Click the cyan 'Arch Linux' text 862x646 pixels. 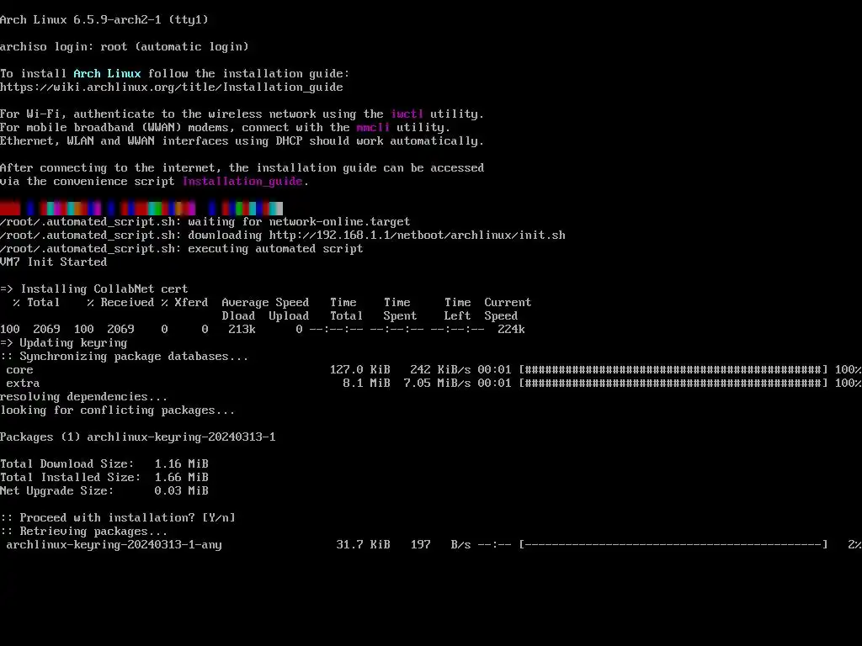pos(107,74)
